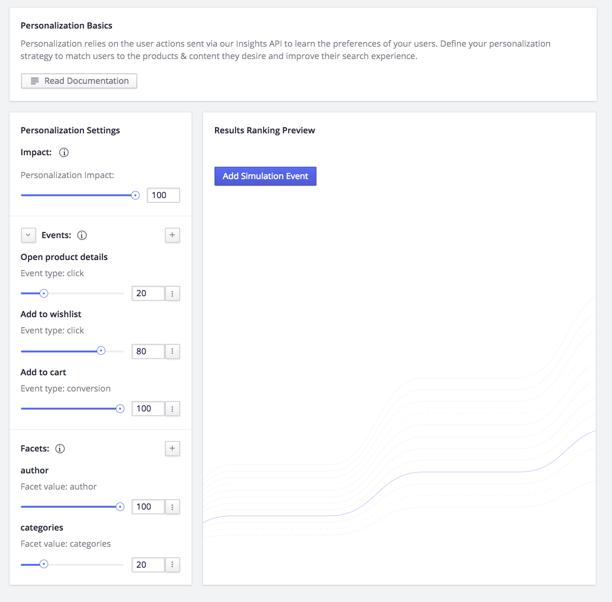Click Open product details score field

click(148, 293)
